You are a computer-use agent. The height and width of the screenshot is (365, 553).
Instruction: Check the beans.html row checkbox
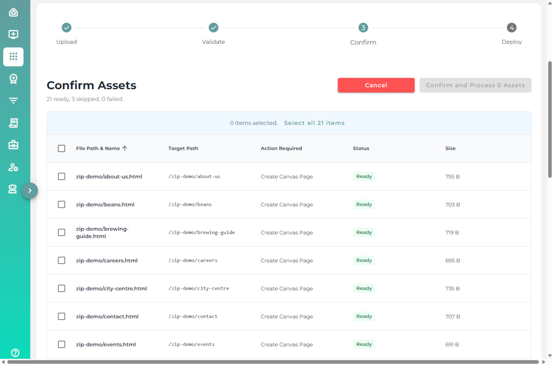(x=61, y=204)
